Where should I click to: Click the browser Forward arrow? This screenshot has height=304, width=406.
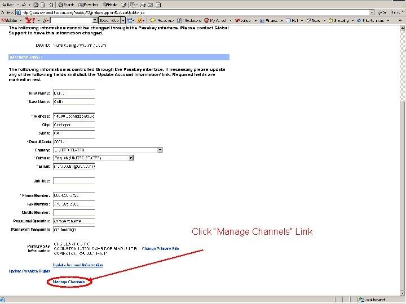24,5
